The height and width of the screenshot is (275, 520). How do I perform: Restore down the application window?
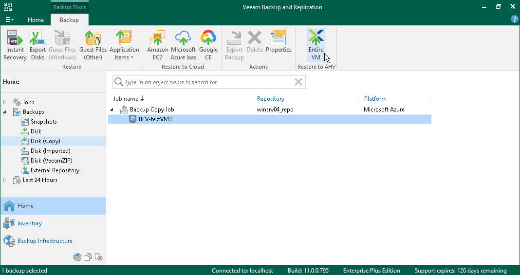click(499, 7)
